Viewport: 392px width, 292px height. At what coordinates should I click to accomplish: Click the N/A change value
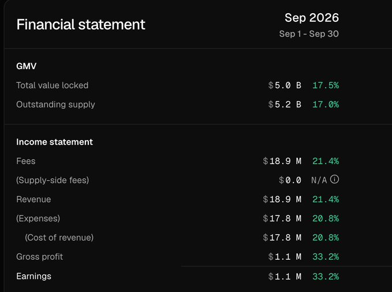click(319, 180)
